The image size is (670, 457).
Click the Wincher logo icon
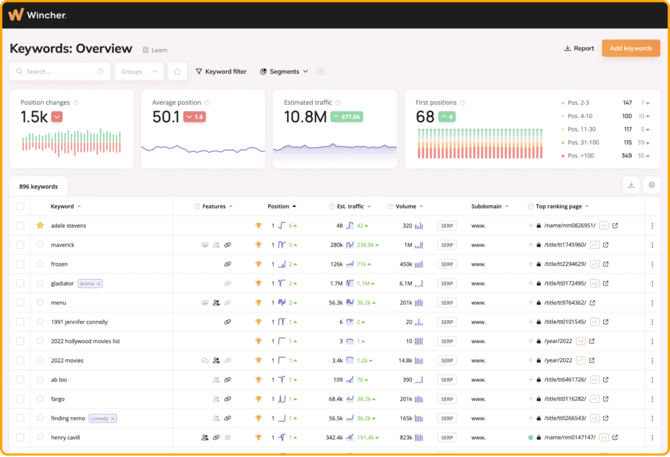coord(16,14)
